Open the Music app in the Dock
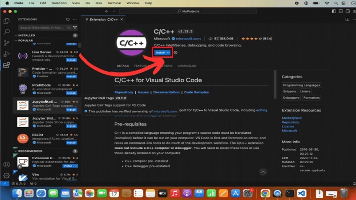356x200 pixels. pyautogui.click(x=174, y=193)
